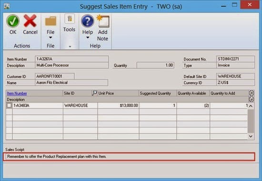Expand the Help dropdown arrow
The height and width of the screenshot is (181, 262).
pyautogui.click(x=88, y=38)
